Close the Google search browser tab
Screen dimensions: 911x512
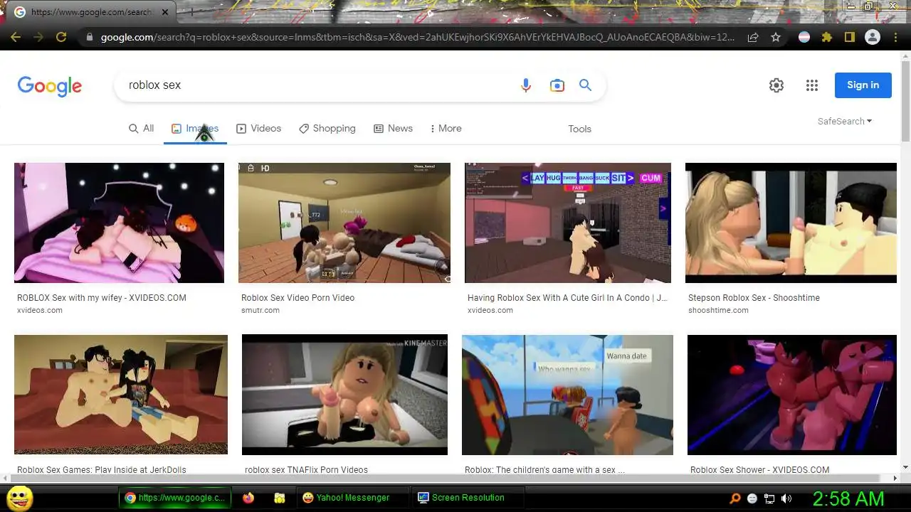click(166, 12)
